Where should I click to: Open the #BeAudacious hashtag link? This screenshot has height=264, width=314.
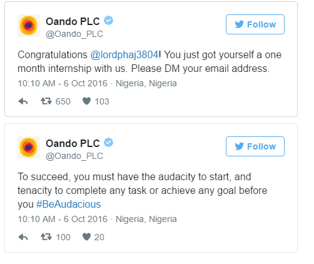68,204
